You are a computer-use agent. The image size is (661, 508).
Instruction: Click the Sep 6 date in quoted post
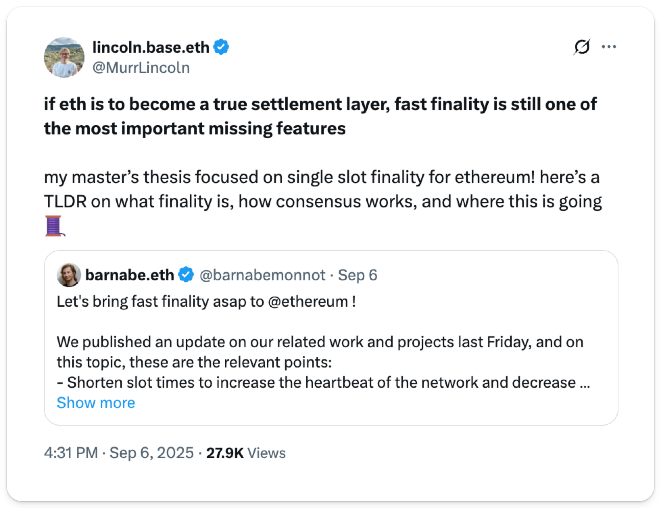358,275
